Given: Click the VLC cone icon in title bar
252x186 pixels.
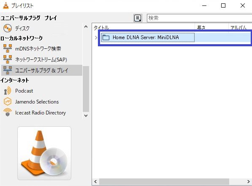Looking at the screenshot, I should pyautogui.click(x=6, y=5).
